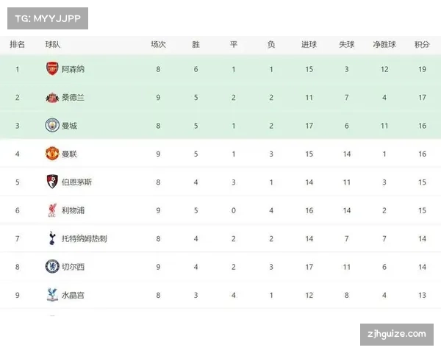Click the 利物浦 team name

tap(73, 210)
